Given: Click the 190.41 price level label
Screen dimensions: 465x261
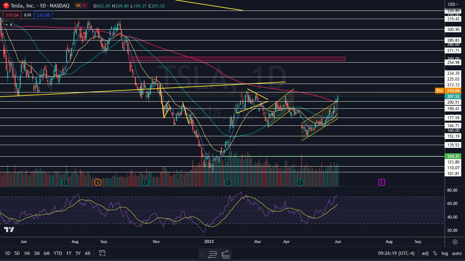Looking at the screenshot, I should [x=453, y=109].
